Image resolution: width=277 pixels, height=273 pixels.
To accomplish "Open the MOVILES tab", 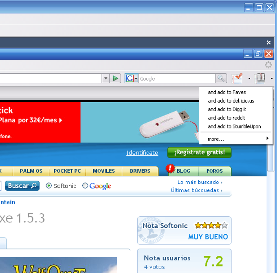I will tap(104, 171).
